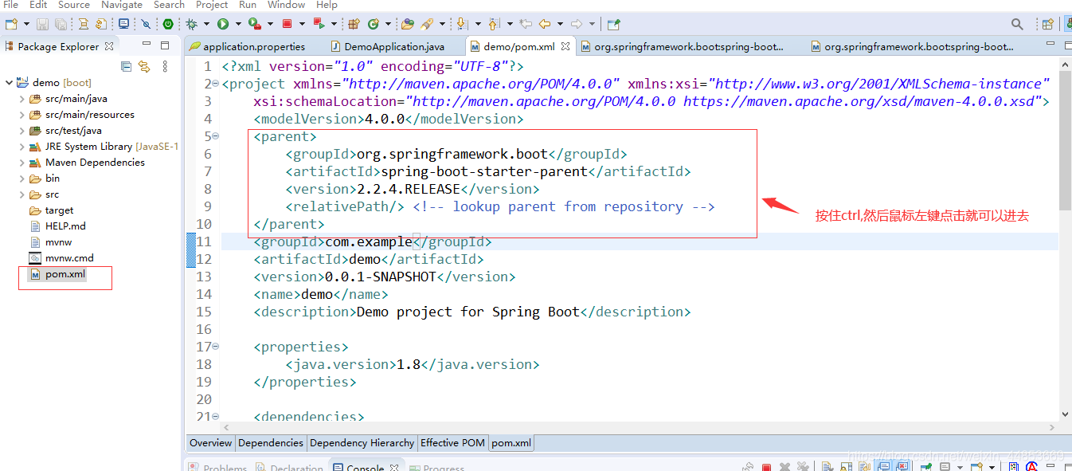This screenshot has width=1072, height=471.
Task: Click the New Java Package icon
Action: tap(354, 24)
